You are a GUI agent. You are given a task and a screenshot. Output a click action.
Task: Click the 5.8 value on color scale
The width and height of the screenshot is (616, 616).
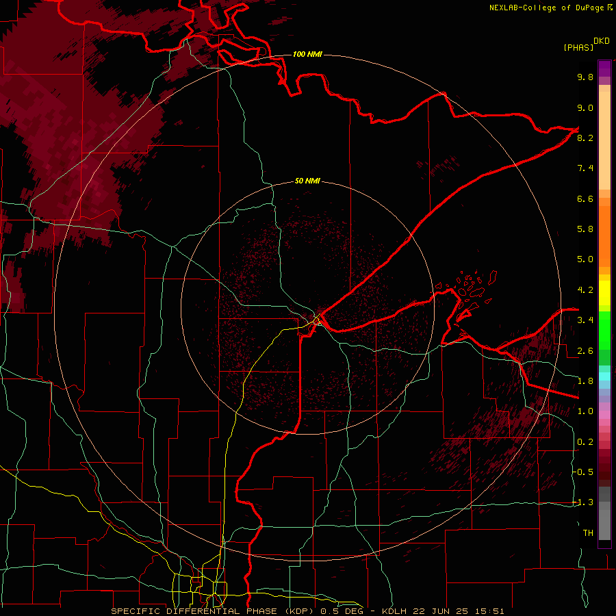(585, 229)
